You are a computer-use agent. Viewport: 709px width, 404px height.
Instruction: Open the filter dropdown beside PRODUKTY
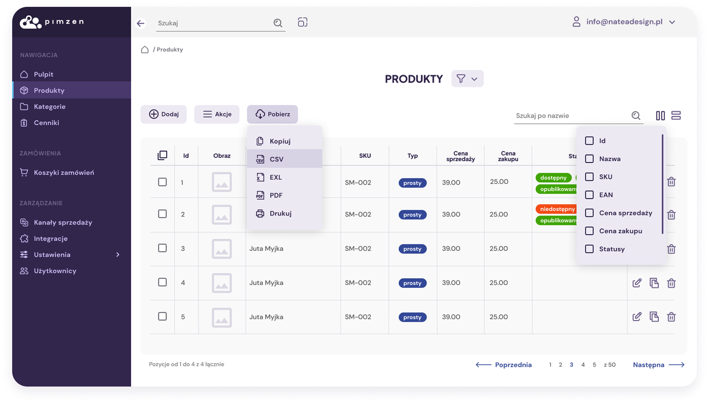pos(467,79)
